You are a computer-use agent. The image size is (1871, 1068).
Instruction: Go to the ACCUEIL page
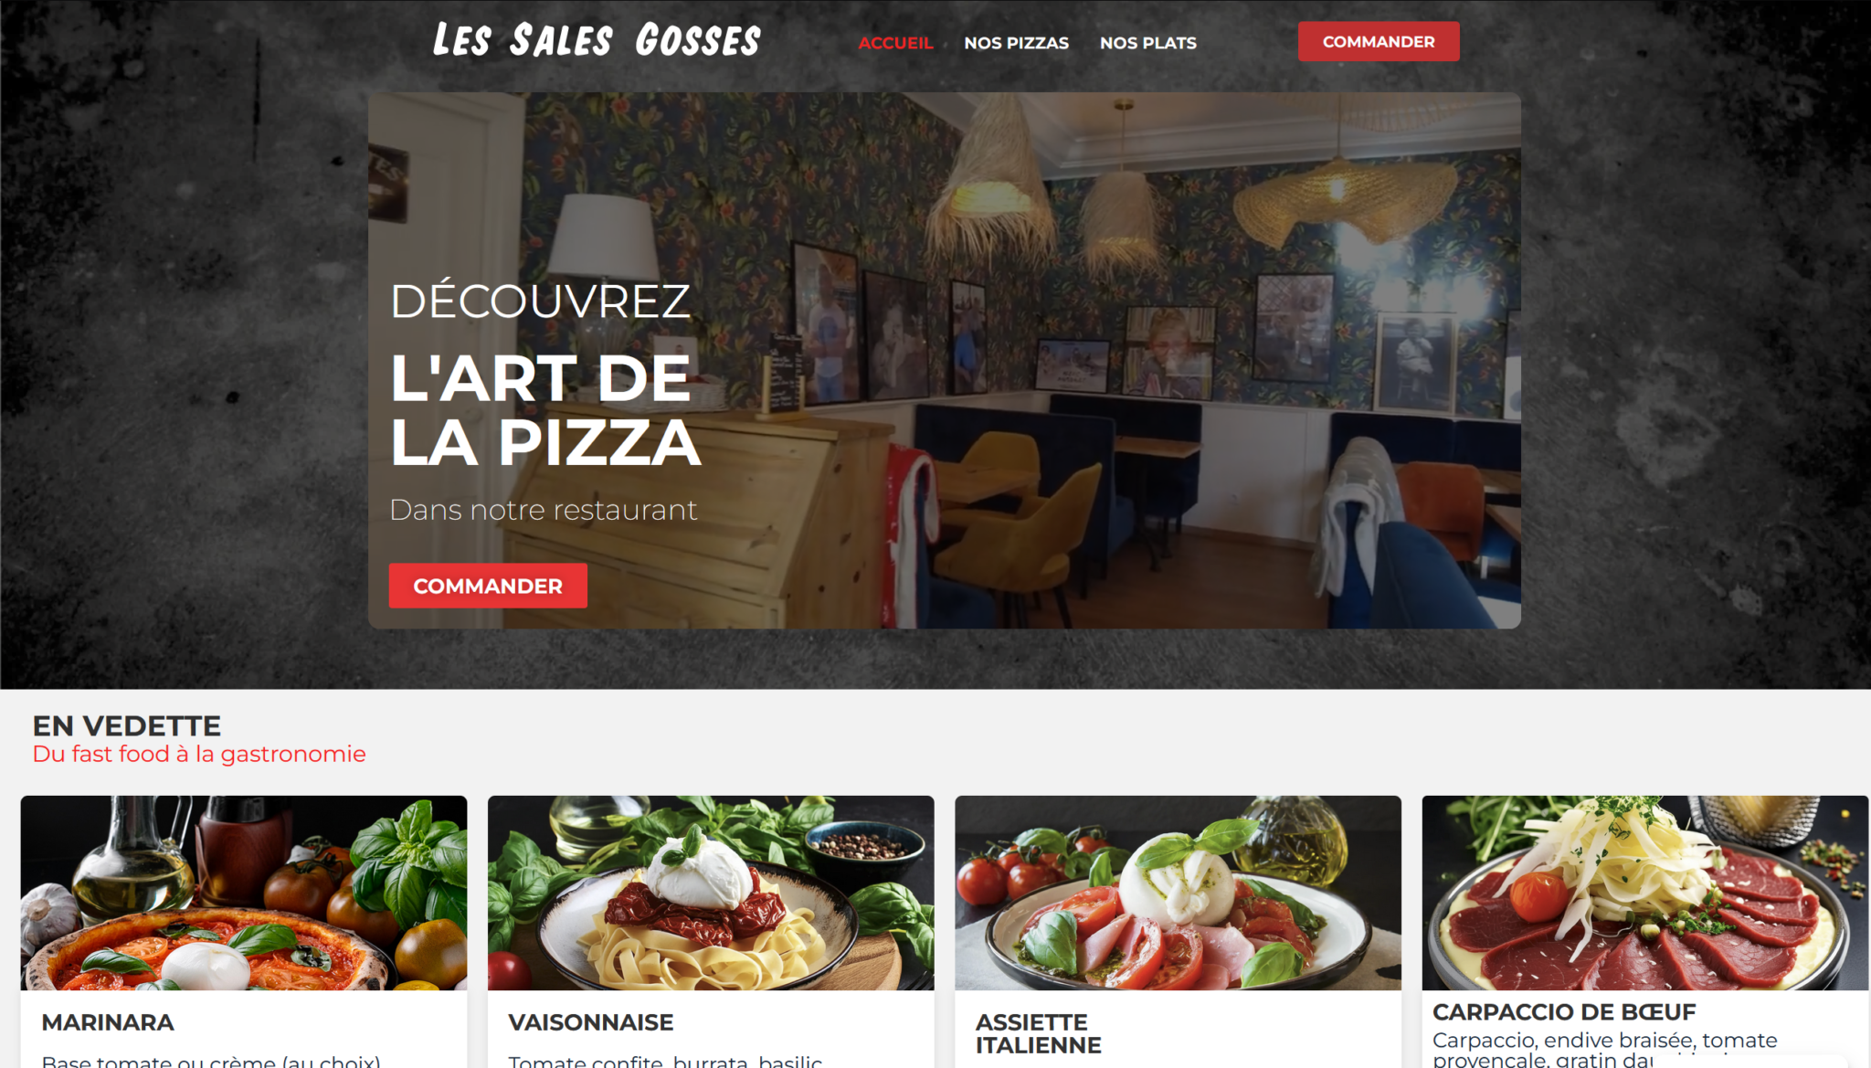[x=895, y=43]
